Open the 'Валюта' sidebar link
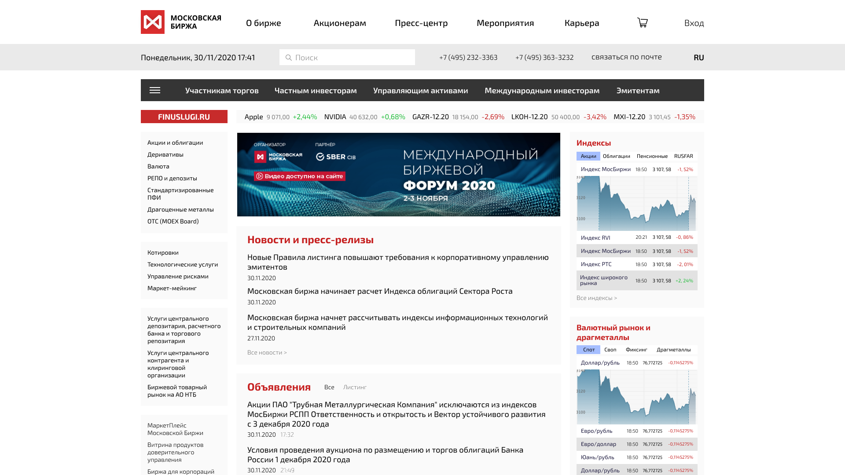Image resolution: width=845 pixels, height=475 pixels. [158, 166]
